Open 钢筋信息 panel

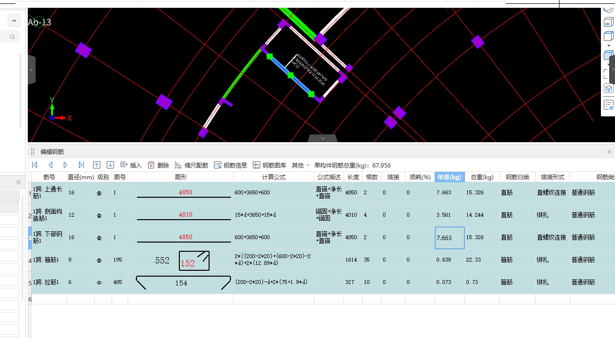231,165
